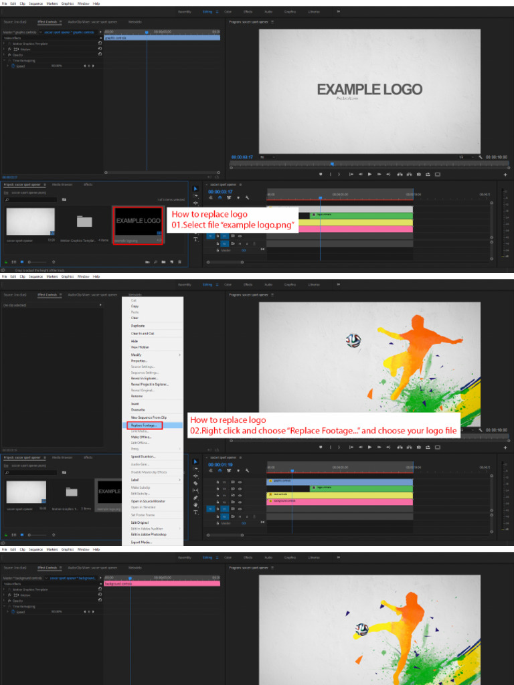Image resolution: width=514 pixels, height=685 pixels.
Task: Click Extract in the monitor beside the context menu
Action: [x=409, y=448]
